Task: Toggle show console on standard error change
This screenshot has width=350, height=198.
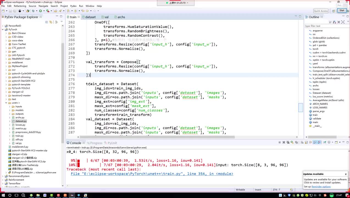Action: tap(319, 142)
